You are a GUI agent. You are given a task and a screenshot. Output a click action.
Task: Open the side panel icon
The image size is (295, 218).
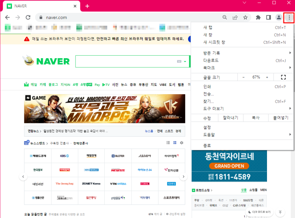click(x=268, y=17)
